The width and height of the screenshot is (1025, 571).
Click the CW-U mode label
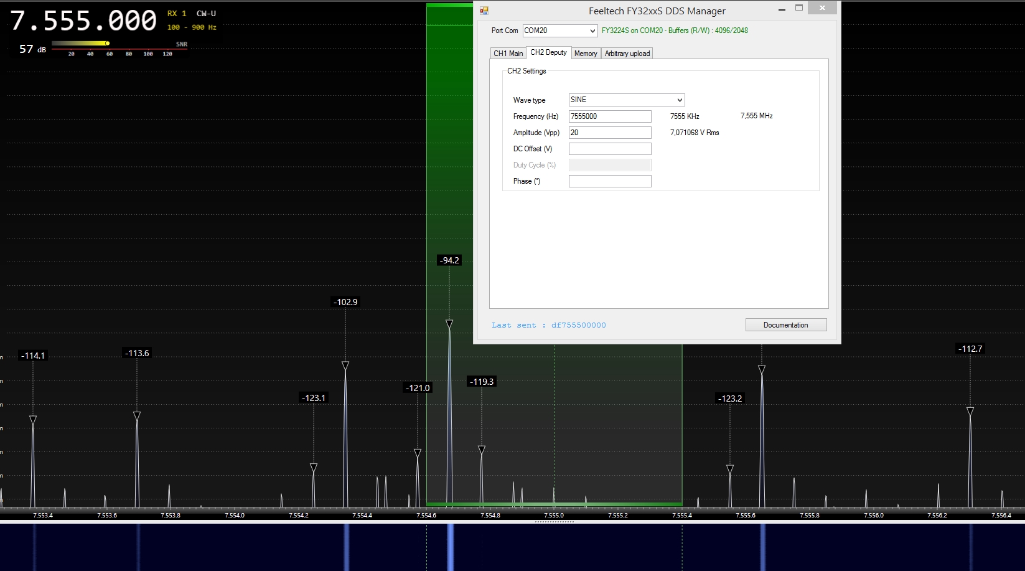point(206,14)
